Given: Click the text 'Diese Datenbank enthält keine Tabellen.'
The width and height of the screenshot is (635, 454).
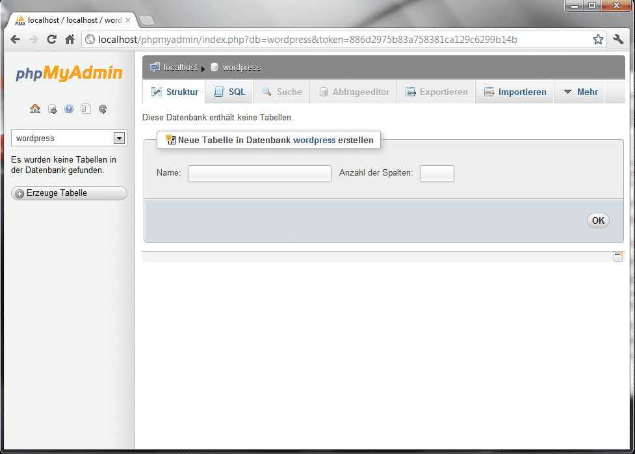Looking at the screenshot, I should [x=218, y=118].
